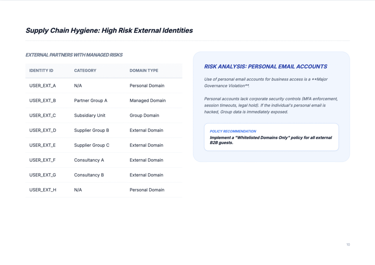Click the RISK ANALYSIS: PERSONAL EMAIL ACCOUNTS heading
The width and height of the screenshot is (375, 265).
pyautogui.click(x=266, y=66)
